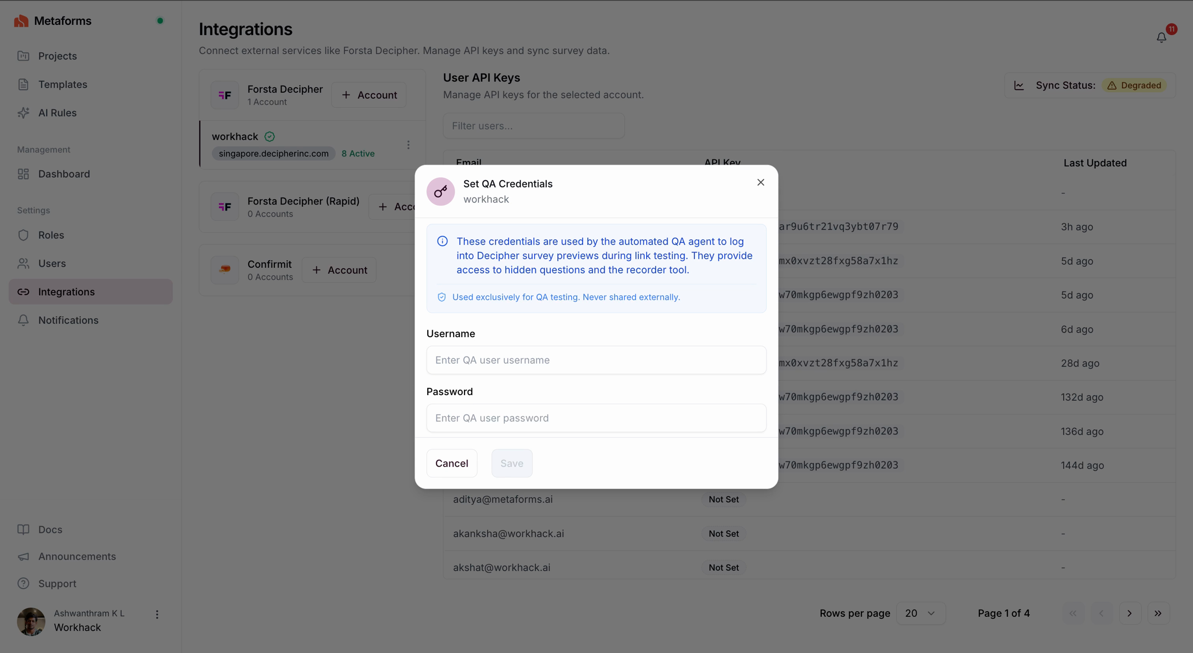Expand the rows per page dropdown
The image size is (1193, 653).
click(920, 613)
